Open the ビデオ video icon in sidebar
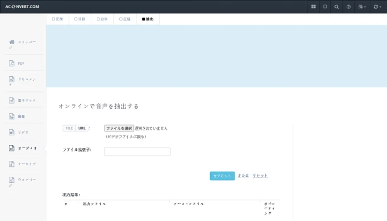Viewport: 387px width, 221px height. point(12,132)
